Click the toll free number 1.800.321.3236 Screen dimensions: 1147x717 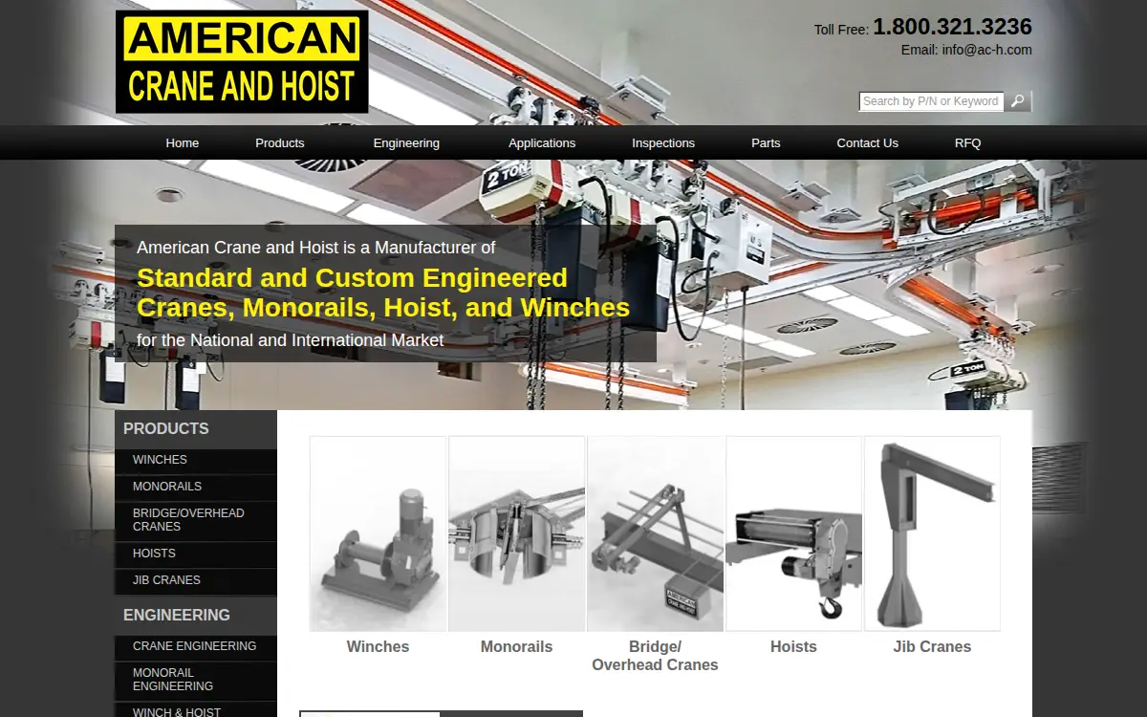pos(952,27)
